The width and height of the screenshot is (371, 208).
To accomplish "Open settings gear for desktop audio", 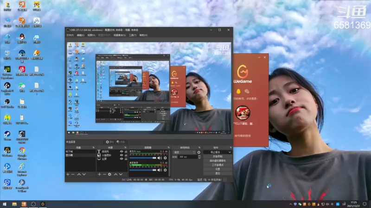I will 165,170.
